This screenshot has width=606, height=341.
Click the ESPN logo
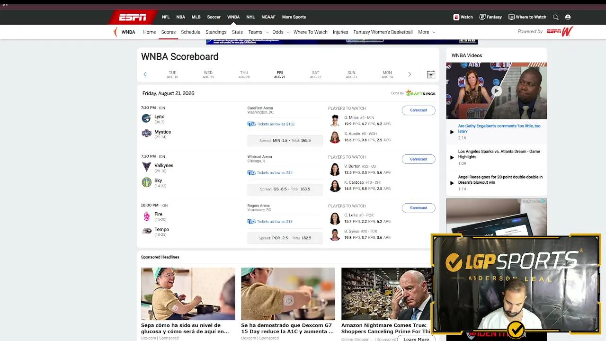point(133,17)
